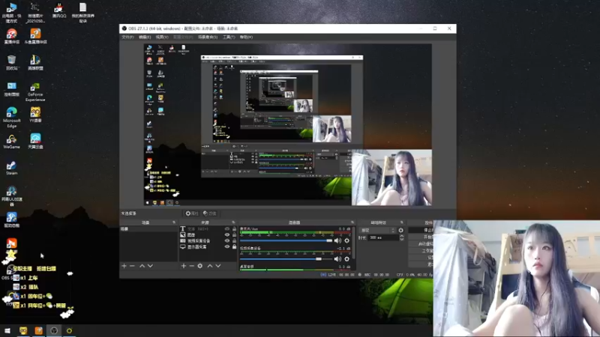
Task: Move the source down in Sources dock
Action: pyautogui.click(x=218, y=266)
